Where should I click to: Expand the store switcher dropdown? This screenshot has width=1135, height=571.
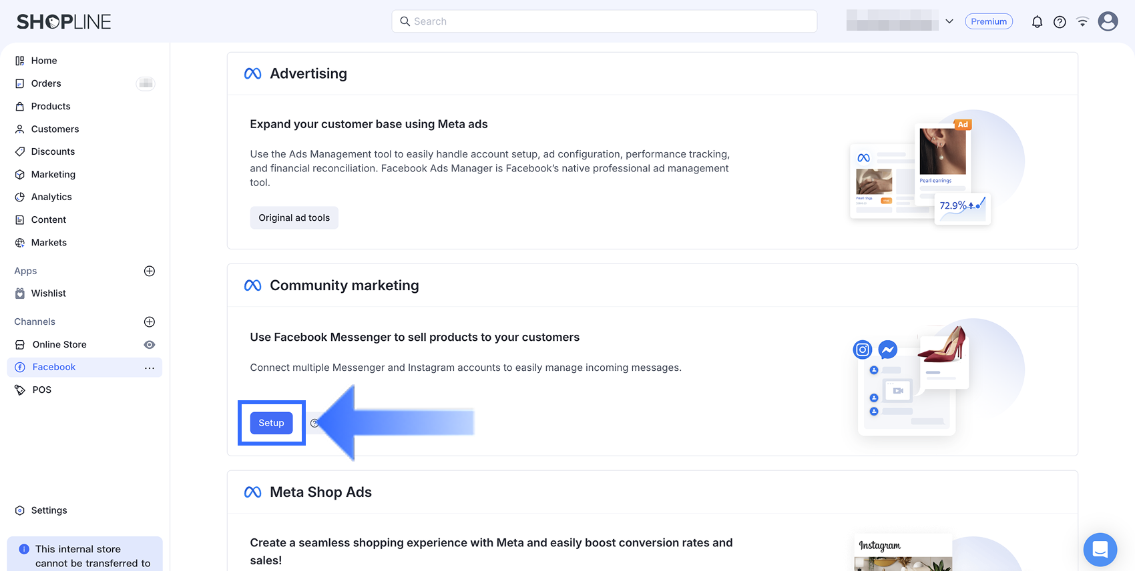pos(949,21)
